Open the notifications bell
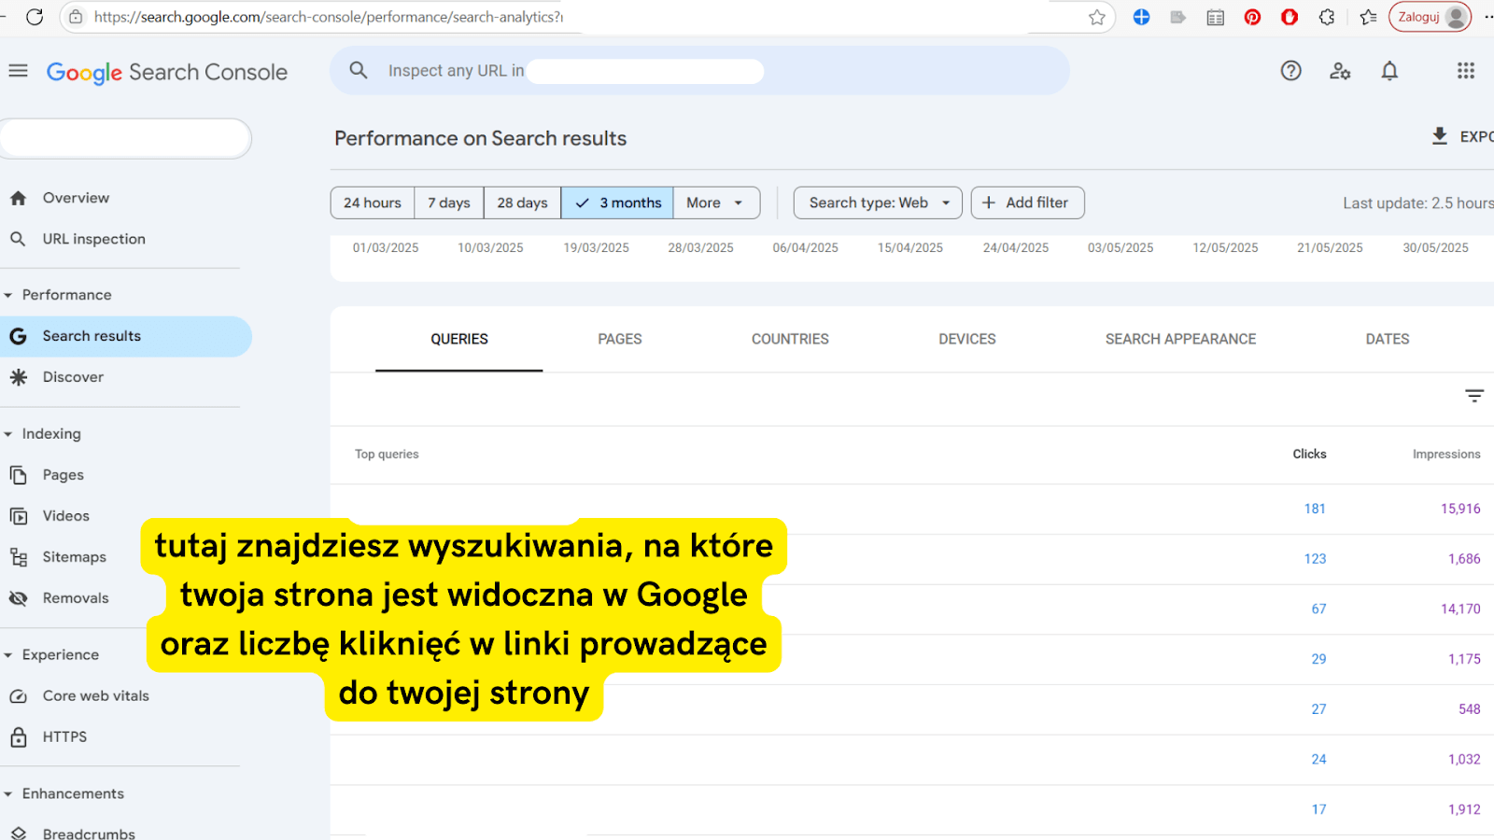Screen dimensions: 1494x840 tap(1389, 71)
